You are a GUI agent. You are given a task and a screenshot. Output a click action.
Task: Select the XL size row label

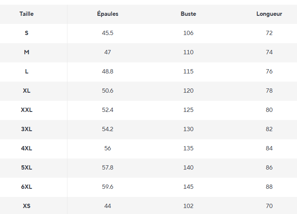[x=26, y=91]
